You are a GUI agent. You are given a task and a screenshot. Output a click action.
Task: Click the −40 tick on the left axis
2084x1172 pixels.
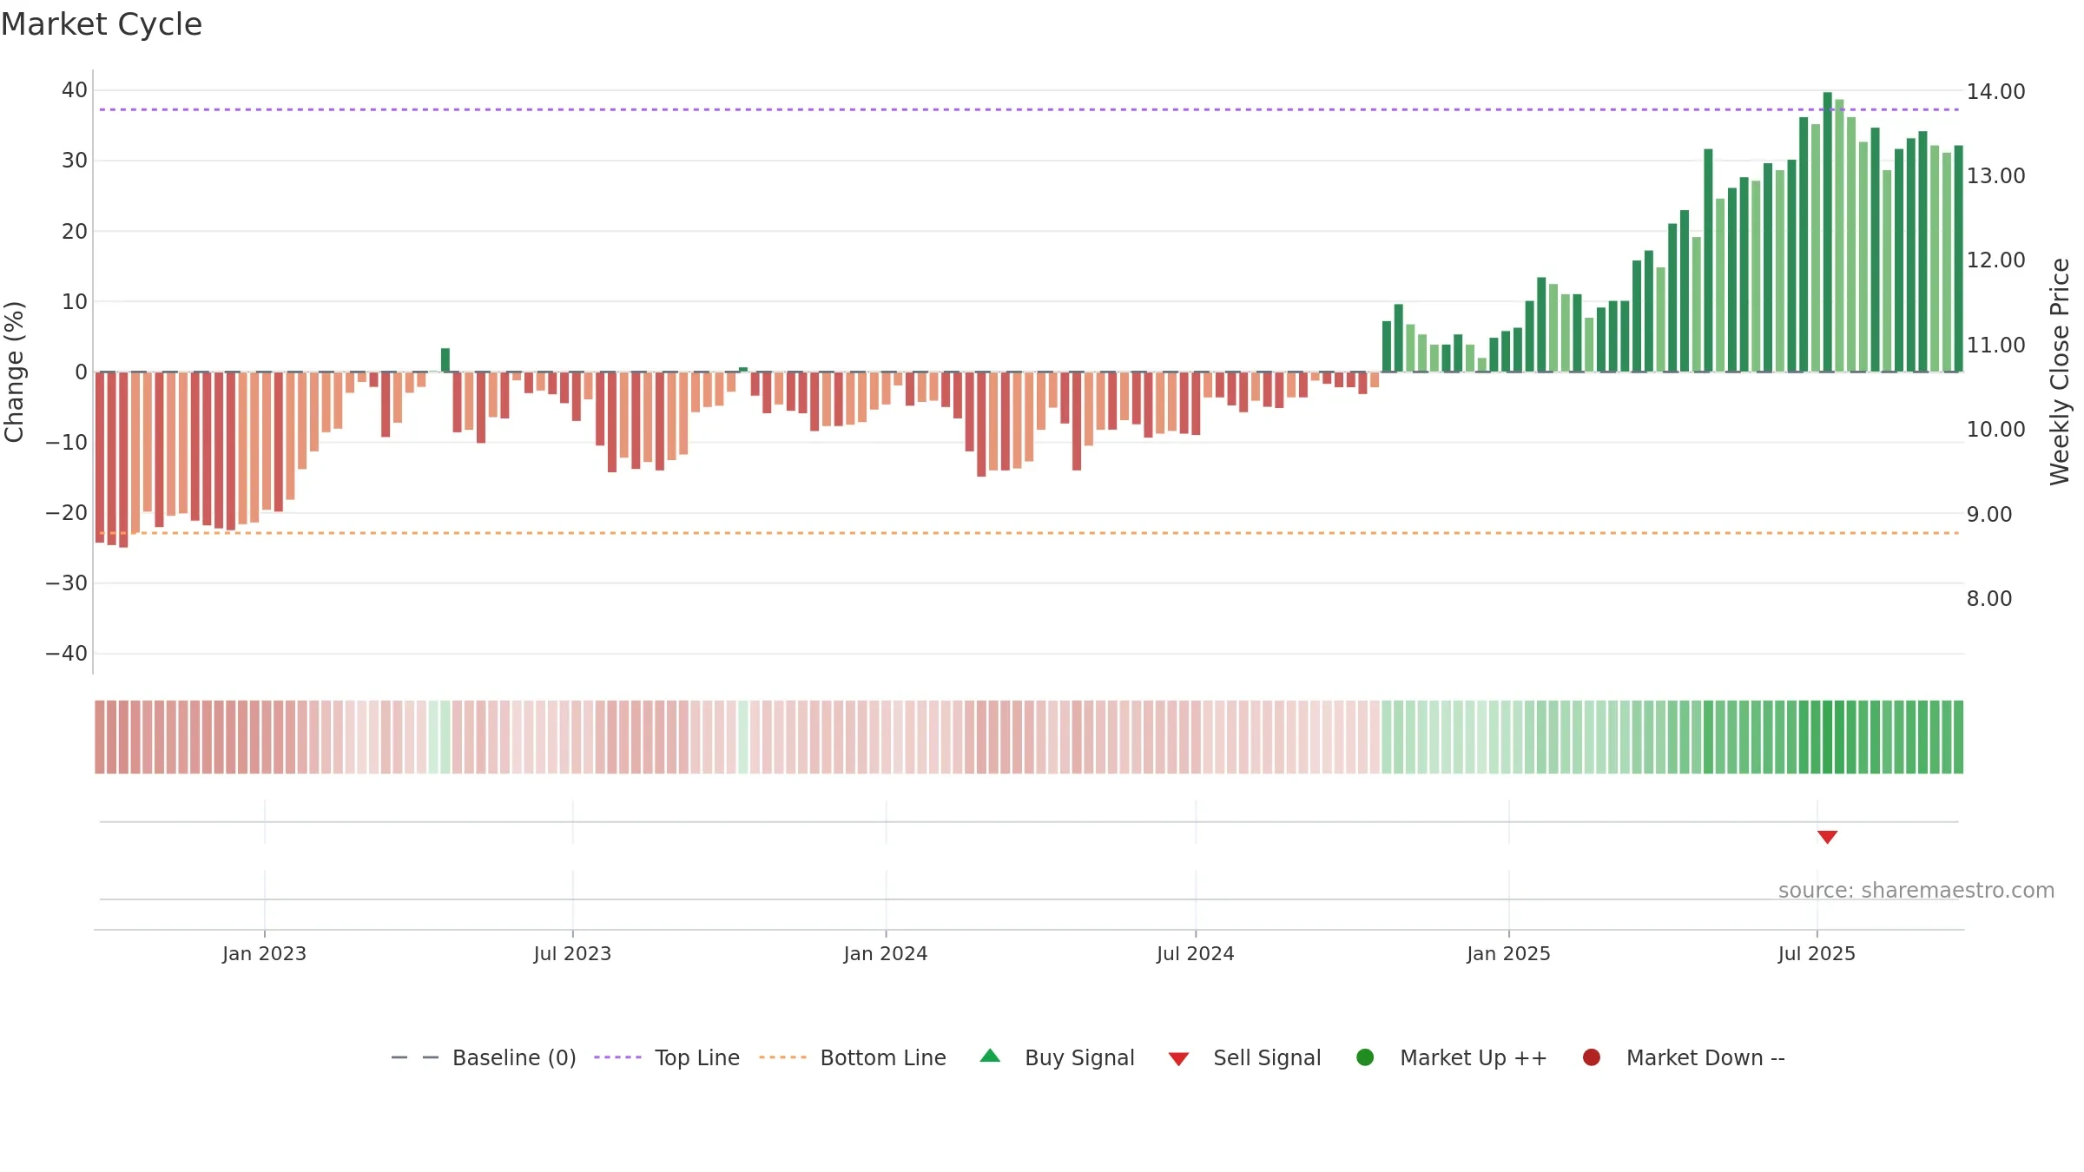click(x=67, y=654)
